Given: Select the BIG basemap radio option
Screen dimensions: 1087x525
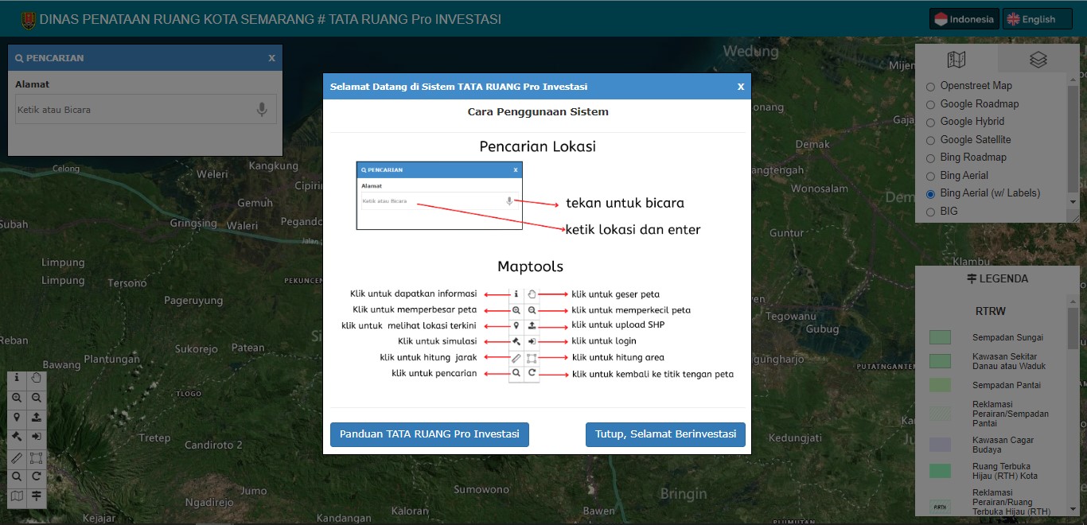Looking at the screenshot, I should [930, 212].
